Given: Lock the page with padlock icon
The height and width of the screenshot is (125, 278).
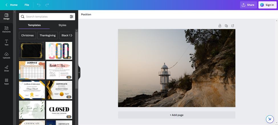Looking at the screenshot, I should pos(220,26).
